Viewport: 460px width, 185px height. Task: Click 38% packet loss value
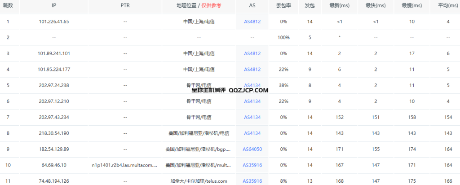pyautogui.click(x=283, y=85)
